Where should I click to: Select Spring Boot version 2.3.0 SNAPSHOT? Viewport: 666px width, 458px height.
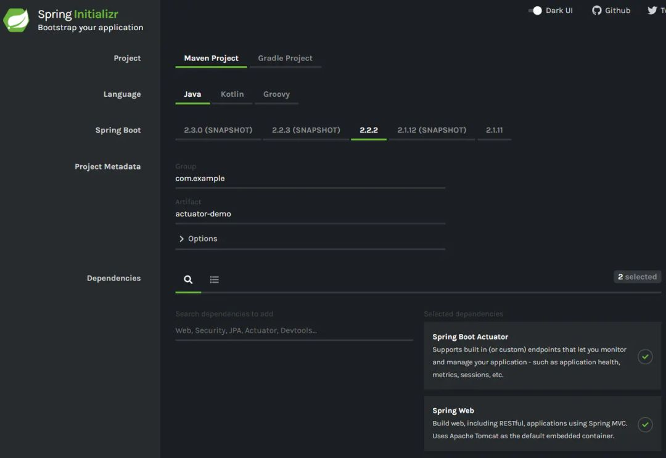click(x=218, y=129)
